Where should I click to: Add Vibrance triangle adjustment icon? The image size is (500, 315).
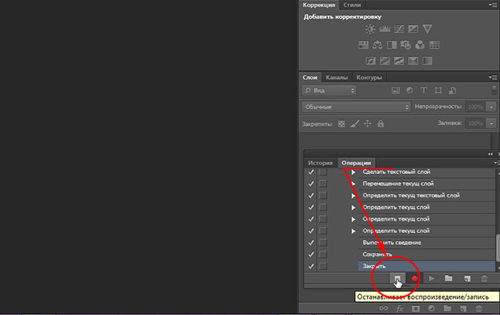point(427,29)
